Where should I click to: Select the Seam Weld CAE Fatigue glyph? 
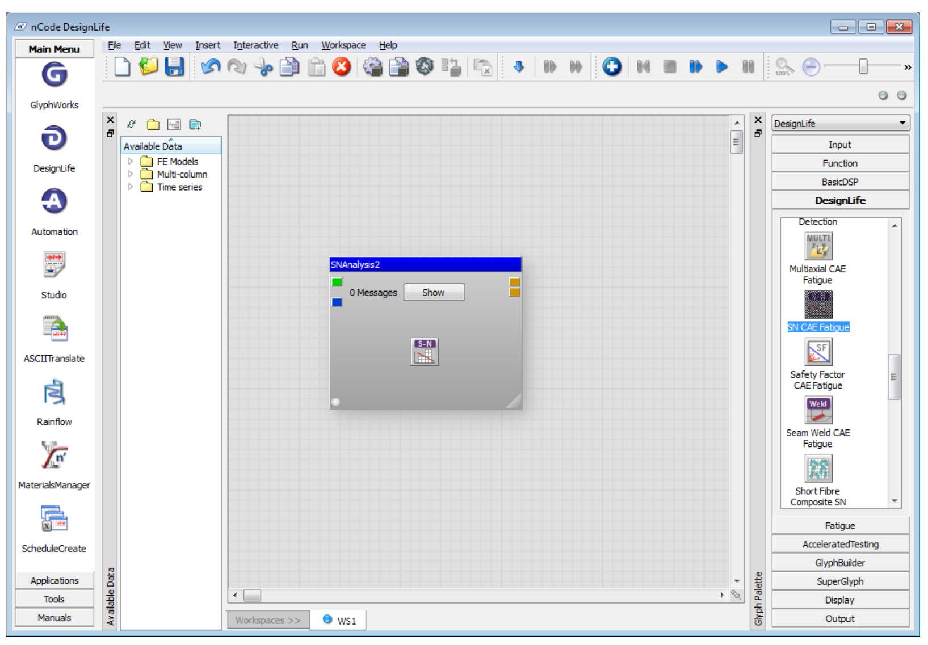(x=817, y=410)
